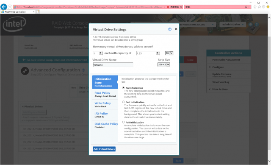Click the capacity value stepper arrows

click(x=158, y=53)
